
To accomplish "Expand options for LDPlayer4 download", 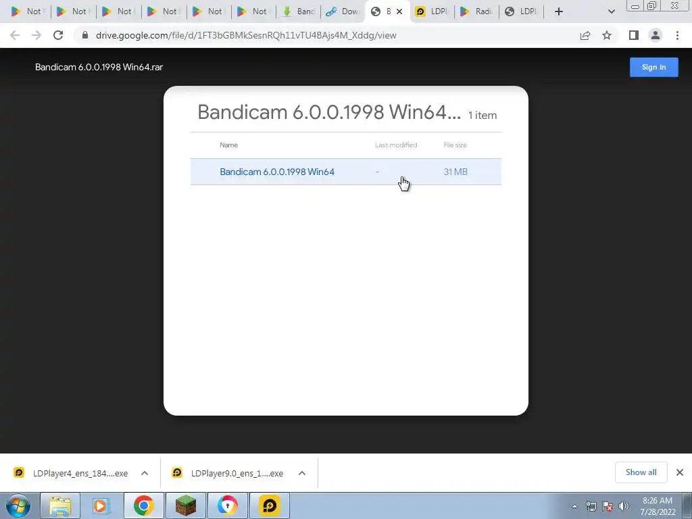I will click(x=145, y=473).
